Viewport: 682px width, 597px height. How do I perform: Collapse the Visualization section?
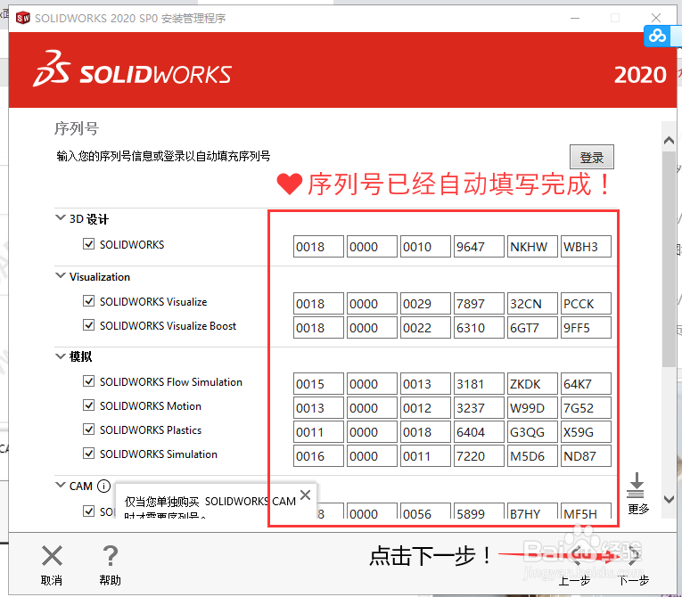[61, 275]
